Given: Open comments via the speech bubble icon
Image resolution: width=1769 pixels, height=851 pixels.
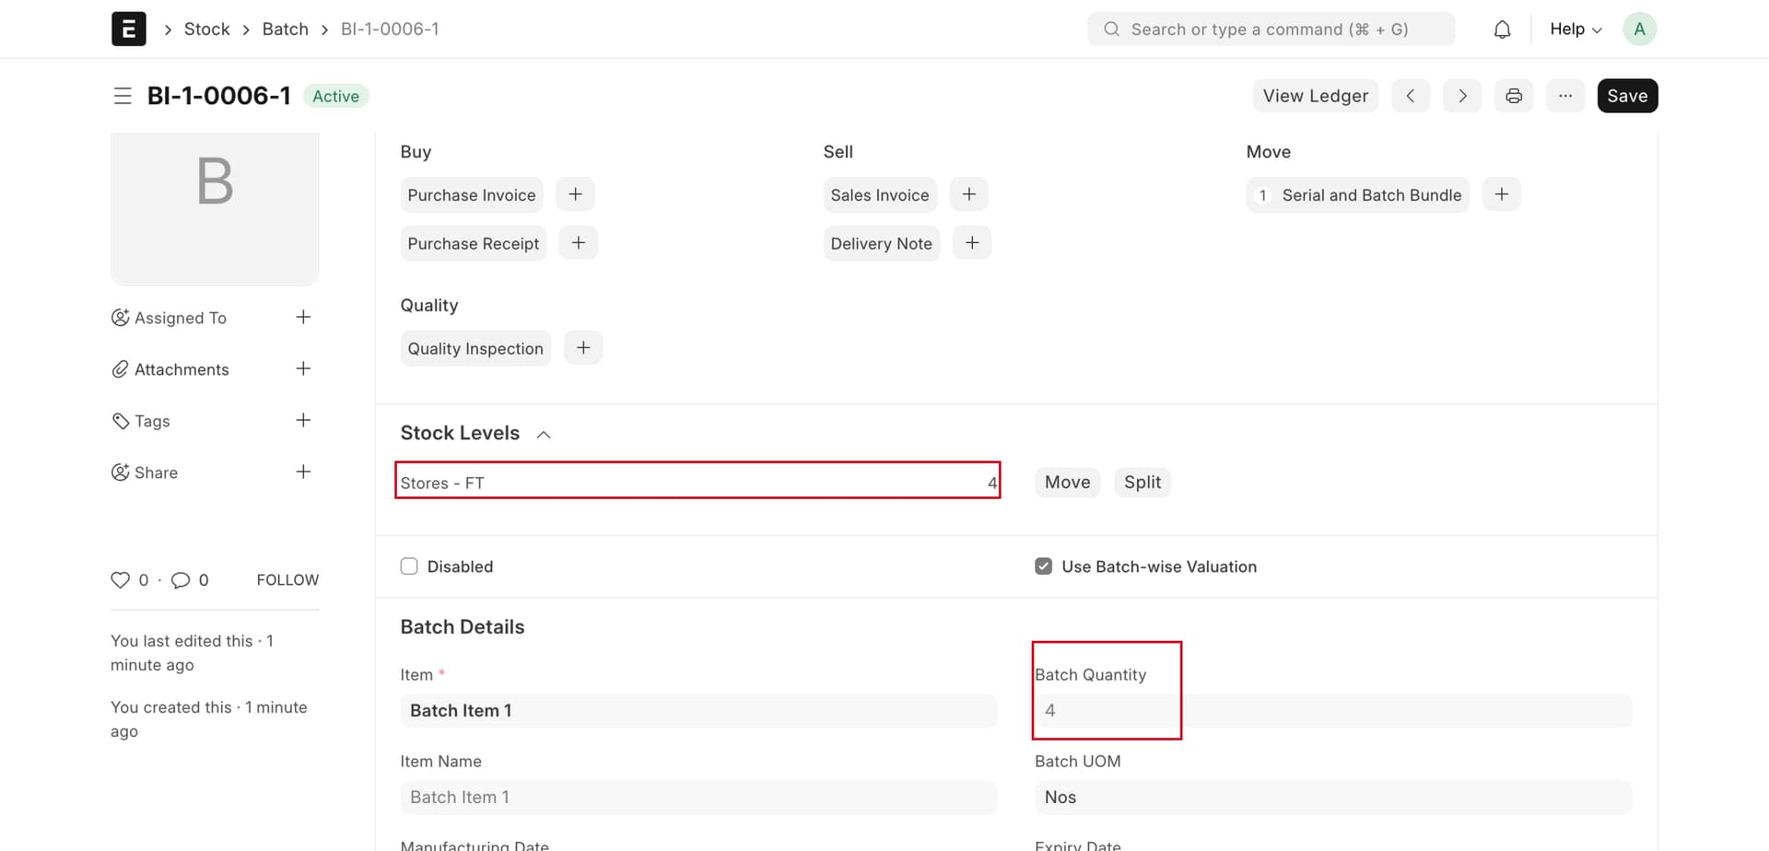Looking at the screenshot, I should coord(182,580).
